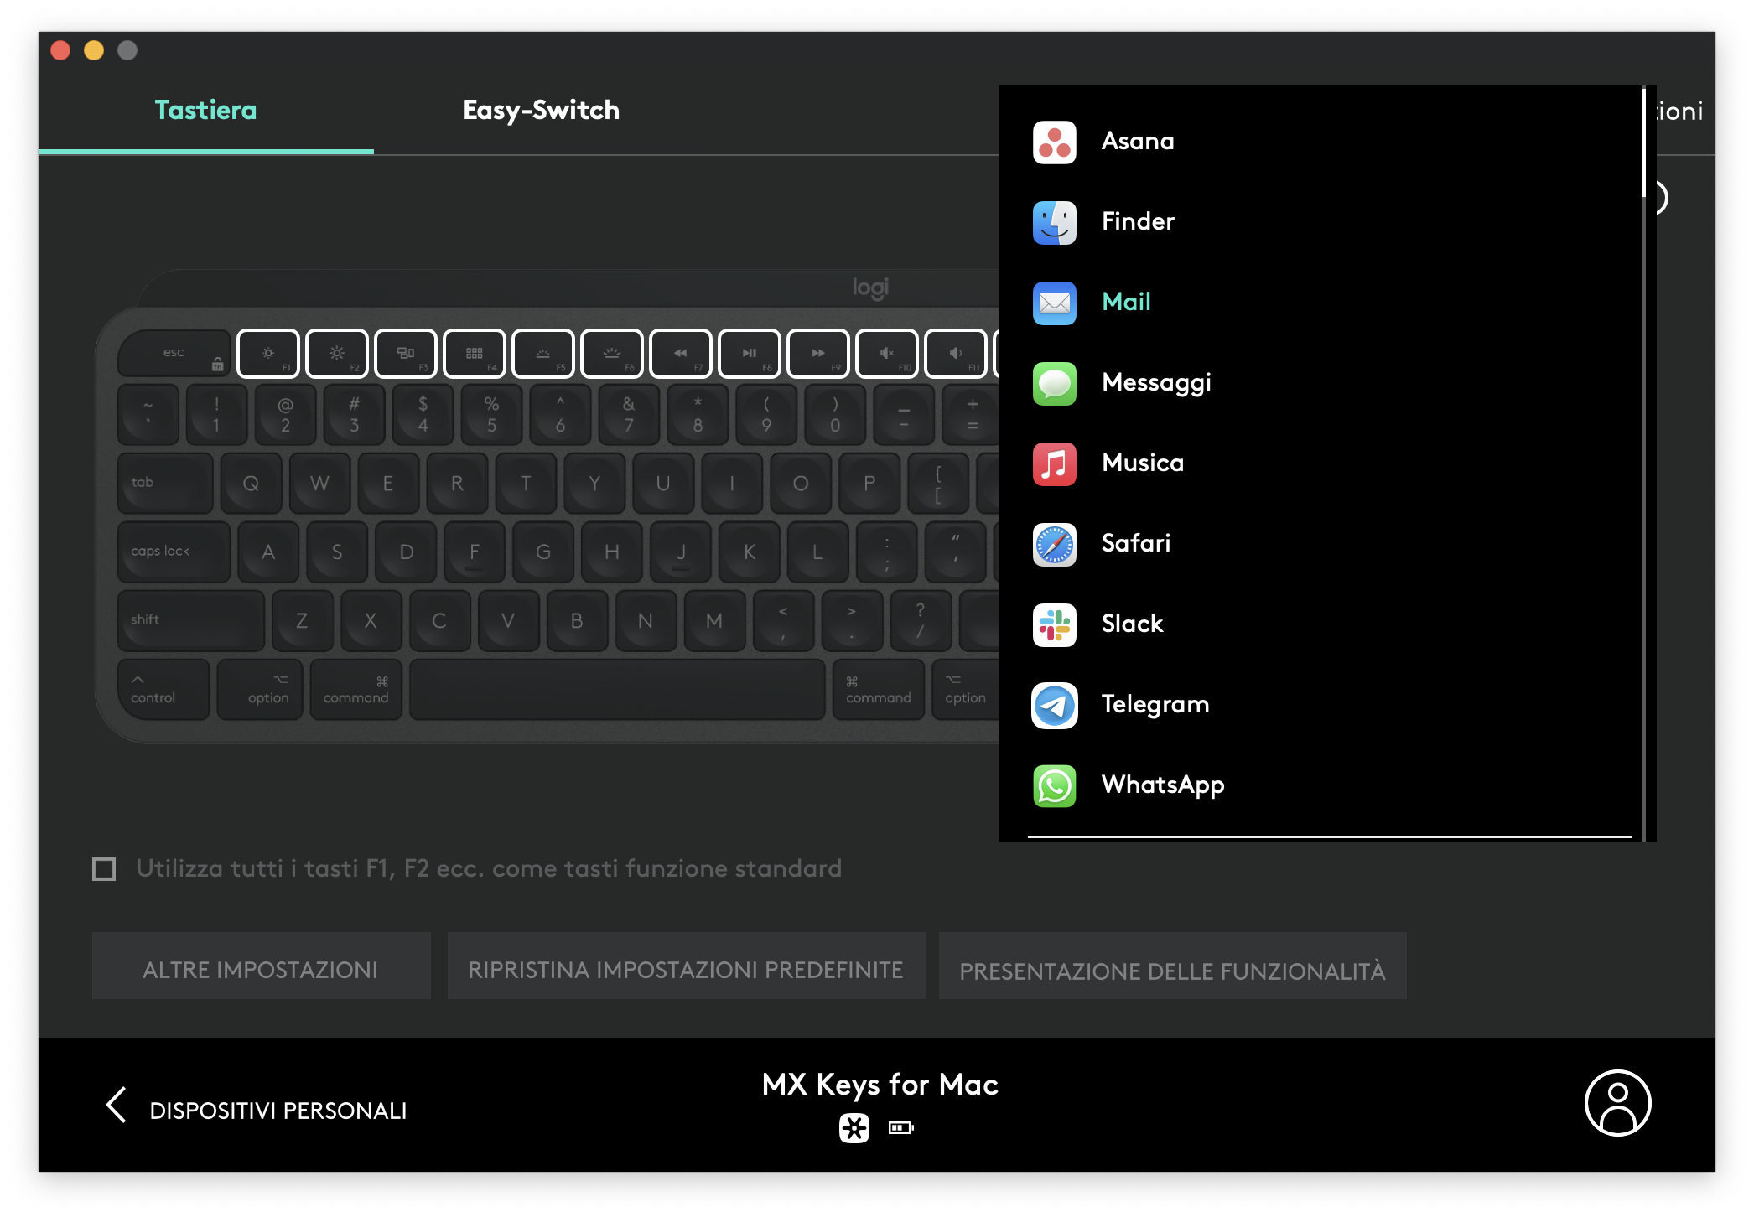Enable F1, F2 standard function keys checkbox

tap(104, 869)
